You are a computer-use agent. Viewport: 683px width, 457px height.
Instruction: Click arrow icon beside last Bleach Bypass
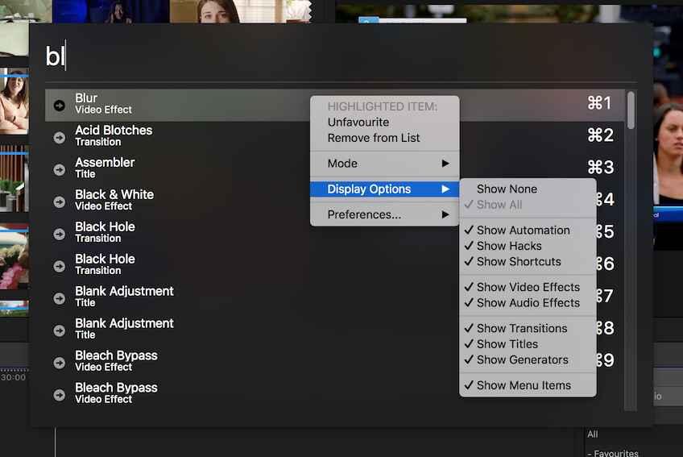(59, 395)
